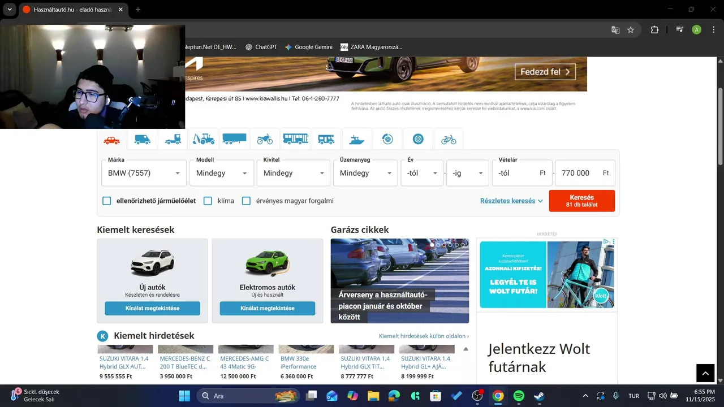Click the bookmark star icon in address bar
This screenshot has height=407, width=724.
pyautogui.click(x=631, y=30)
